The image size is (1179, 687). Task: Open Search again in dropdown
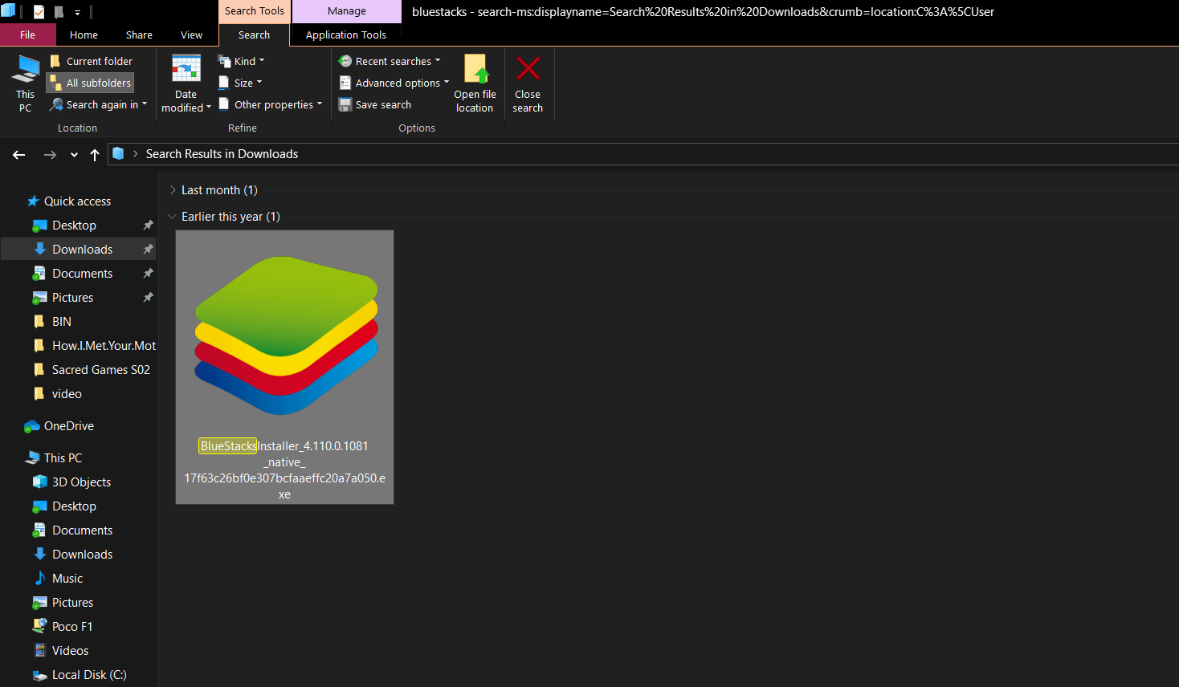(x=99, y=104)
